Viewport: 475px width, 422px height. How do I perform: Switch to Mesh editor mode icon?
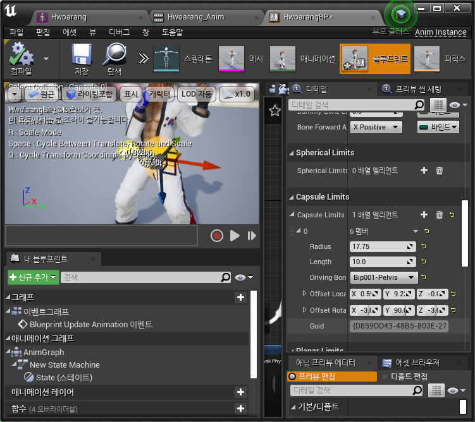[231, 59]
